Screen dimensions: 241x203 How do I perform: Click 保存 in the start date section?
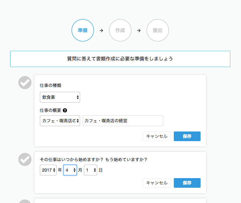[187, 183]
